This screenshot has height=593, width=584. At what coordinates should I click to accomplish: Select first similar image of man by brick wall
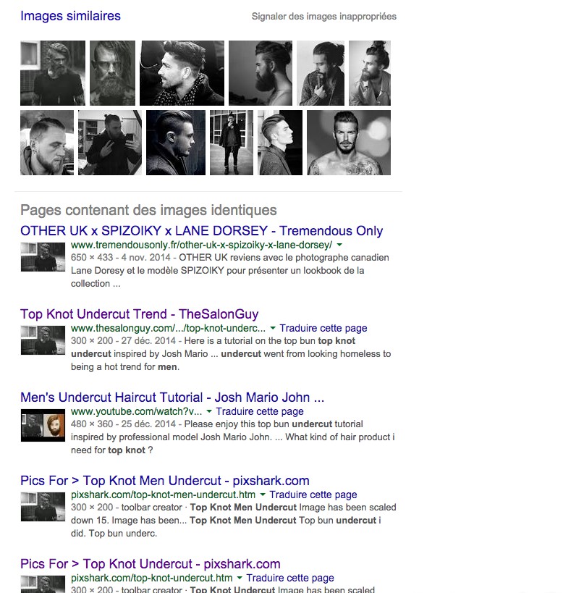(53, 73)
